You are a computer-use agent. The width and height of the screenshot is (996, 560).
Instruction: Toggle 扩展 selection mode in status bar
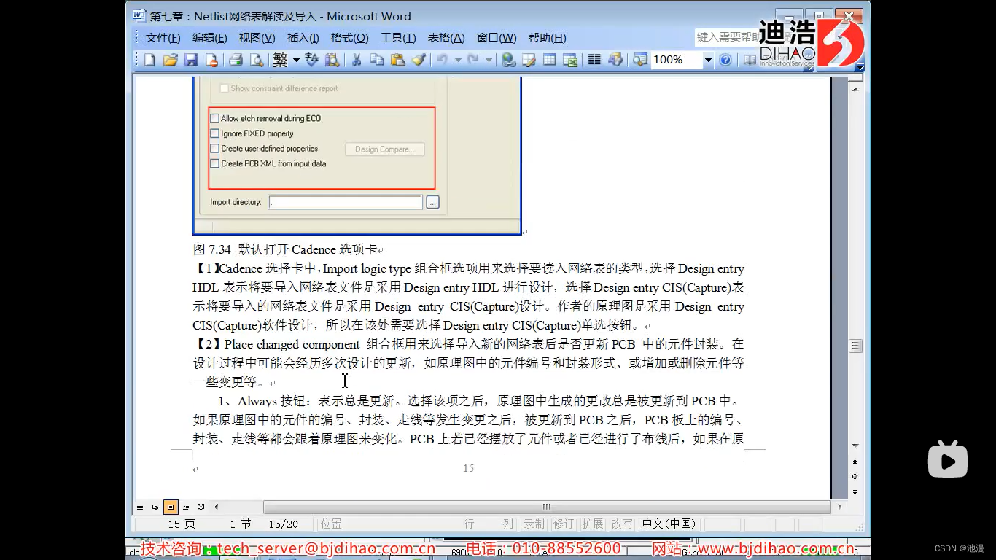(592, 524)
